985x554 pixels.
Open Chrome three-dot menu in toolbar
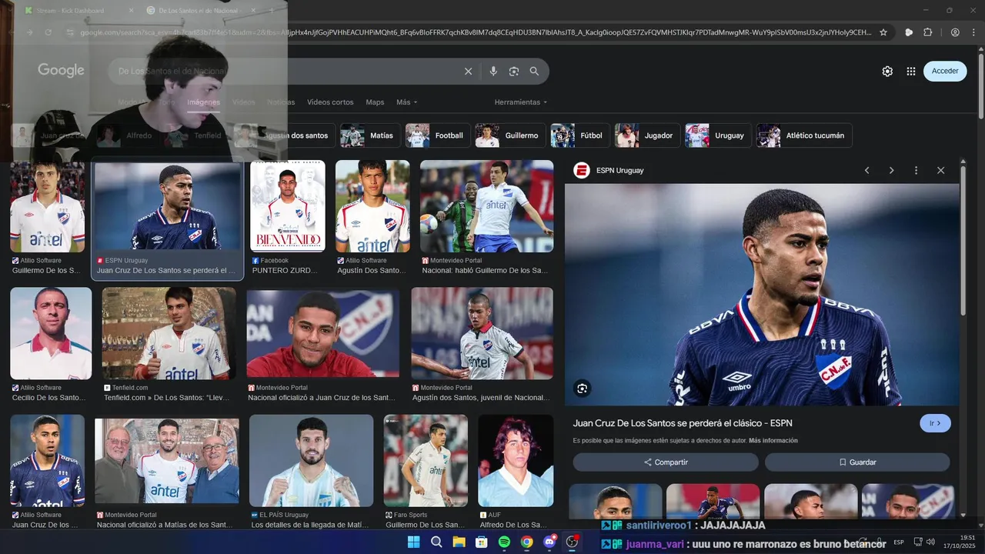973,32
